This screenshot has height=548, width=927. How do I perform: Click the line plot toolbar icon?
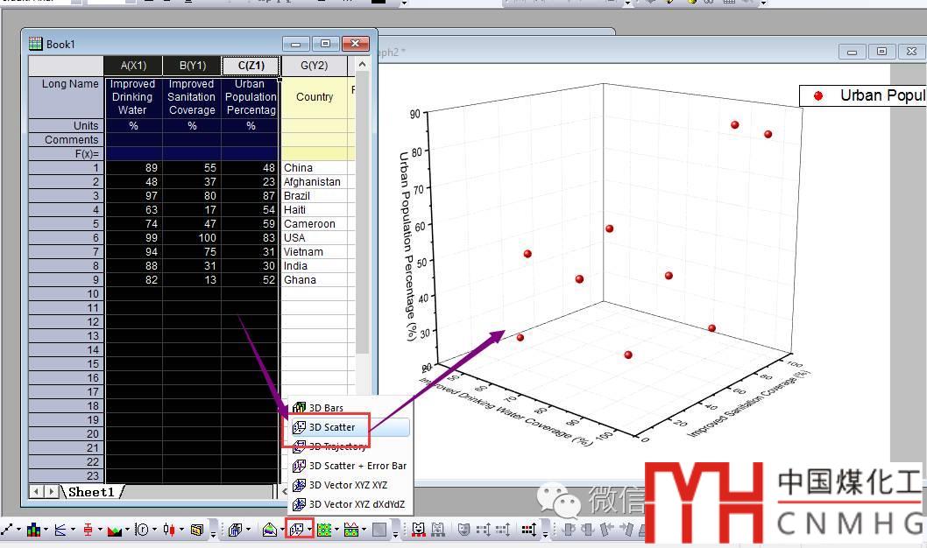8,530
